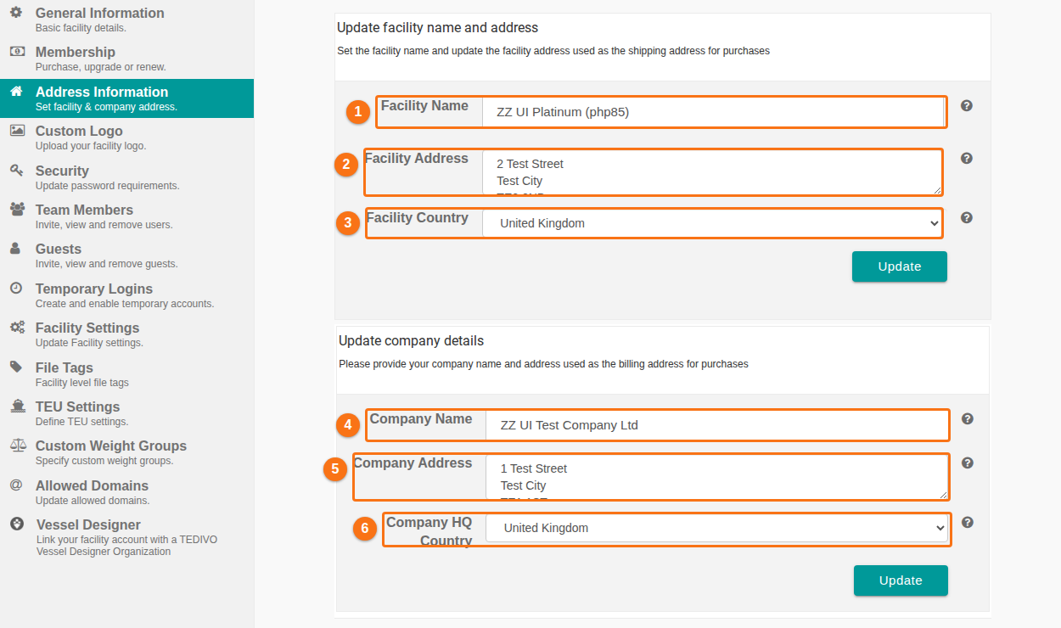Image resolution: width=1061 pixels, height=628 pixels.
Task: Click the General Information gear icon
Action: coord(16,13)
